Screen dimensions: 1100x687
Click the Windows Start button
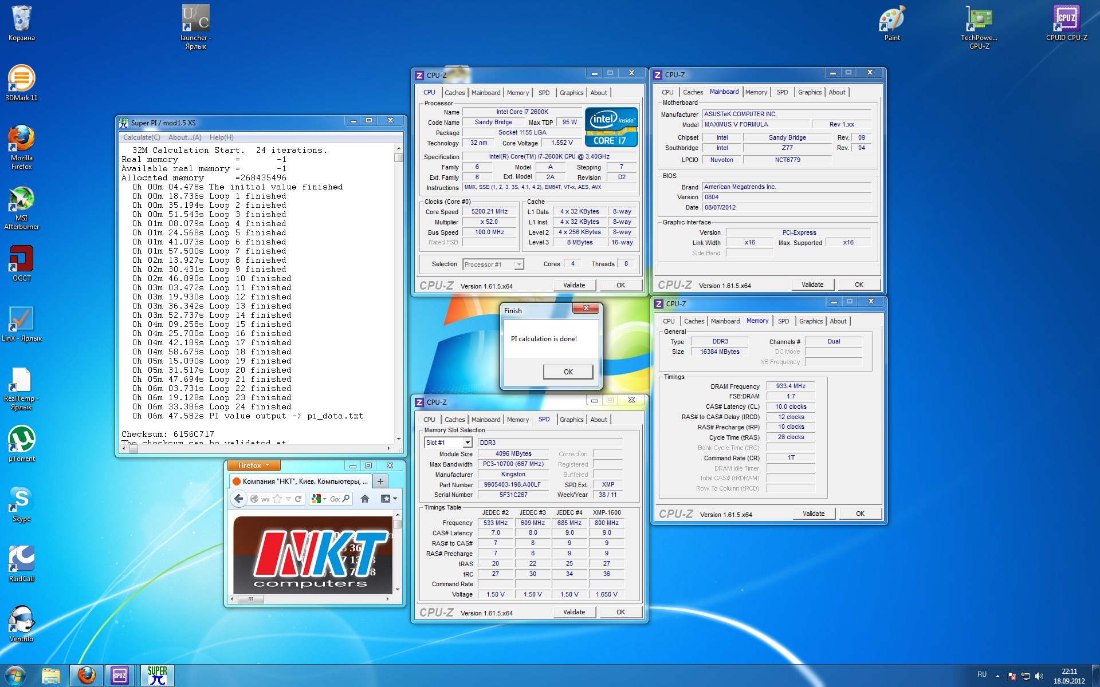click(15, 676)
